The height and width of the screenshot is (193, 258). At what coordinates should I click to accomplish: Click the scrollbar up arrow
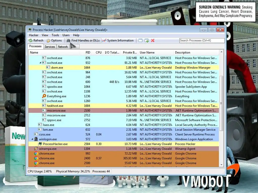221,52
